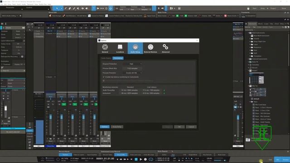Open External Devices section in Options

pyautogui.click(x=150, y=48)
